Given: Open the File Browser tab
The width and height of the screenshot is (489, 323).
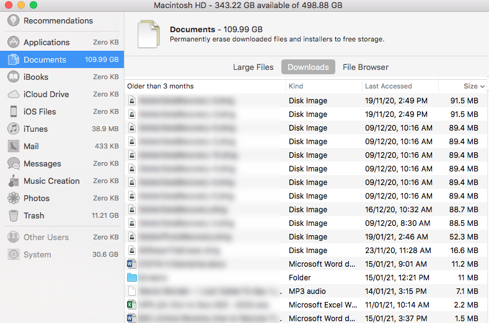Looking at the screenshot, I should [x=366, y=67].
